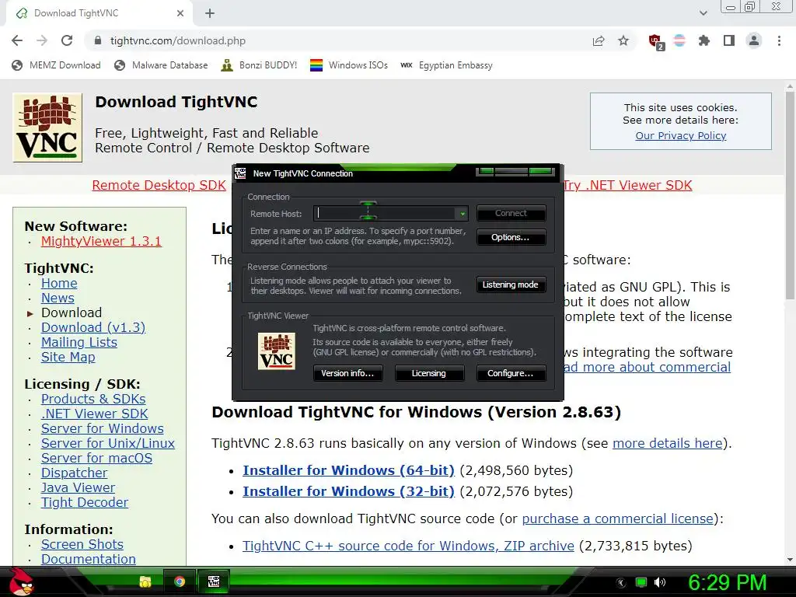
Task: Expand the Remote Host dropdown arrow
Action: pos(463,214)
